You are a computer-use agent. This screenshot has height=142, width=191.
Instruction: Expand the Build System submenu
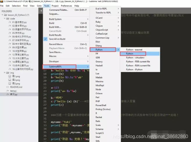(66, 19)
